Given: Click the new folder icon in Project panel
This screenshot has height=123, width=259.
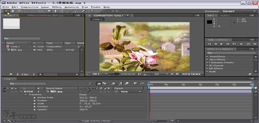Looking at the screenshot, I should coord(11,74).
